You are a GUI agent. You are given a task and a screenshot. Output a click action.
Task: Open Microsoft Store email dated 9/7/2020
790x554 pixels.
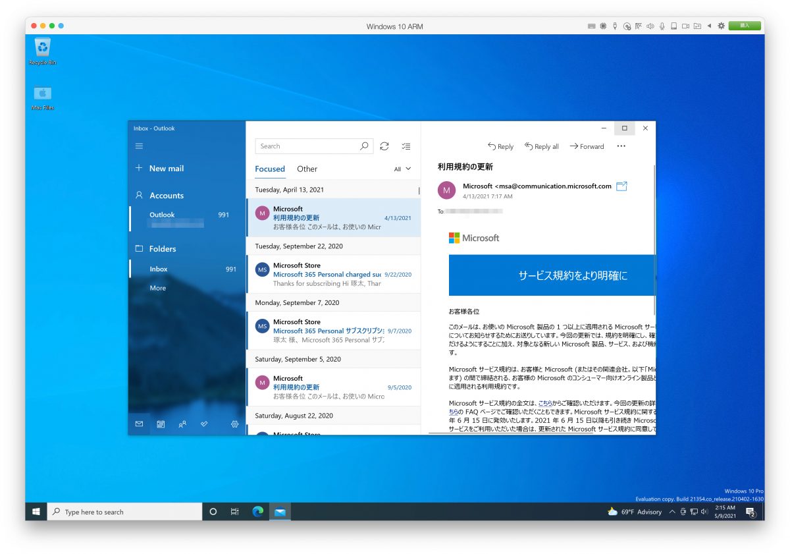click(x=334, y=331)
